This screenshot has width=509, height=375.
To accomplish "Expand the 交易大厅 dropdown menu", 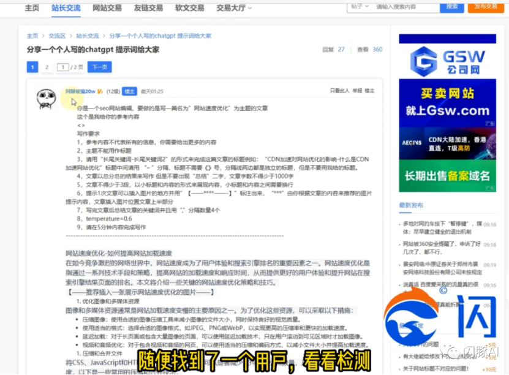I will [234, 7].
